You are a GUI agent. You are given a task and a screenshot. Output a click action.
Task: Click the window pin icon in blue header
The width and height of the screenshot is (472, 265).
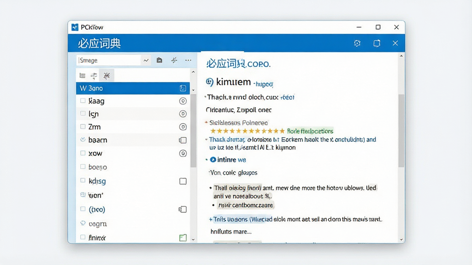click(x=377, y=43)
